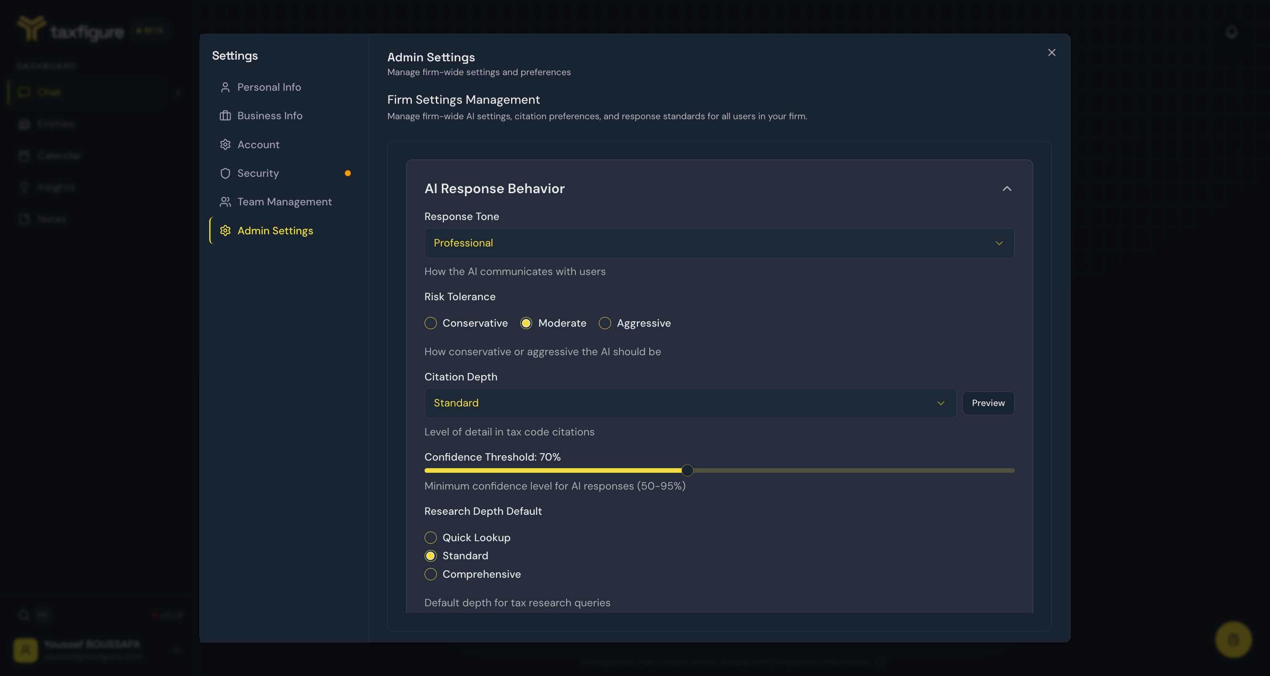This screenshot has height=676, width=1270.
Task: Select Aggressive risk tolerance
Action: point(604,323)
